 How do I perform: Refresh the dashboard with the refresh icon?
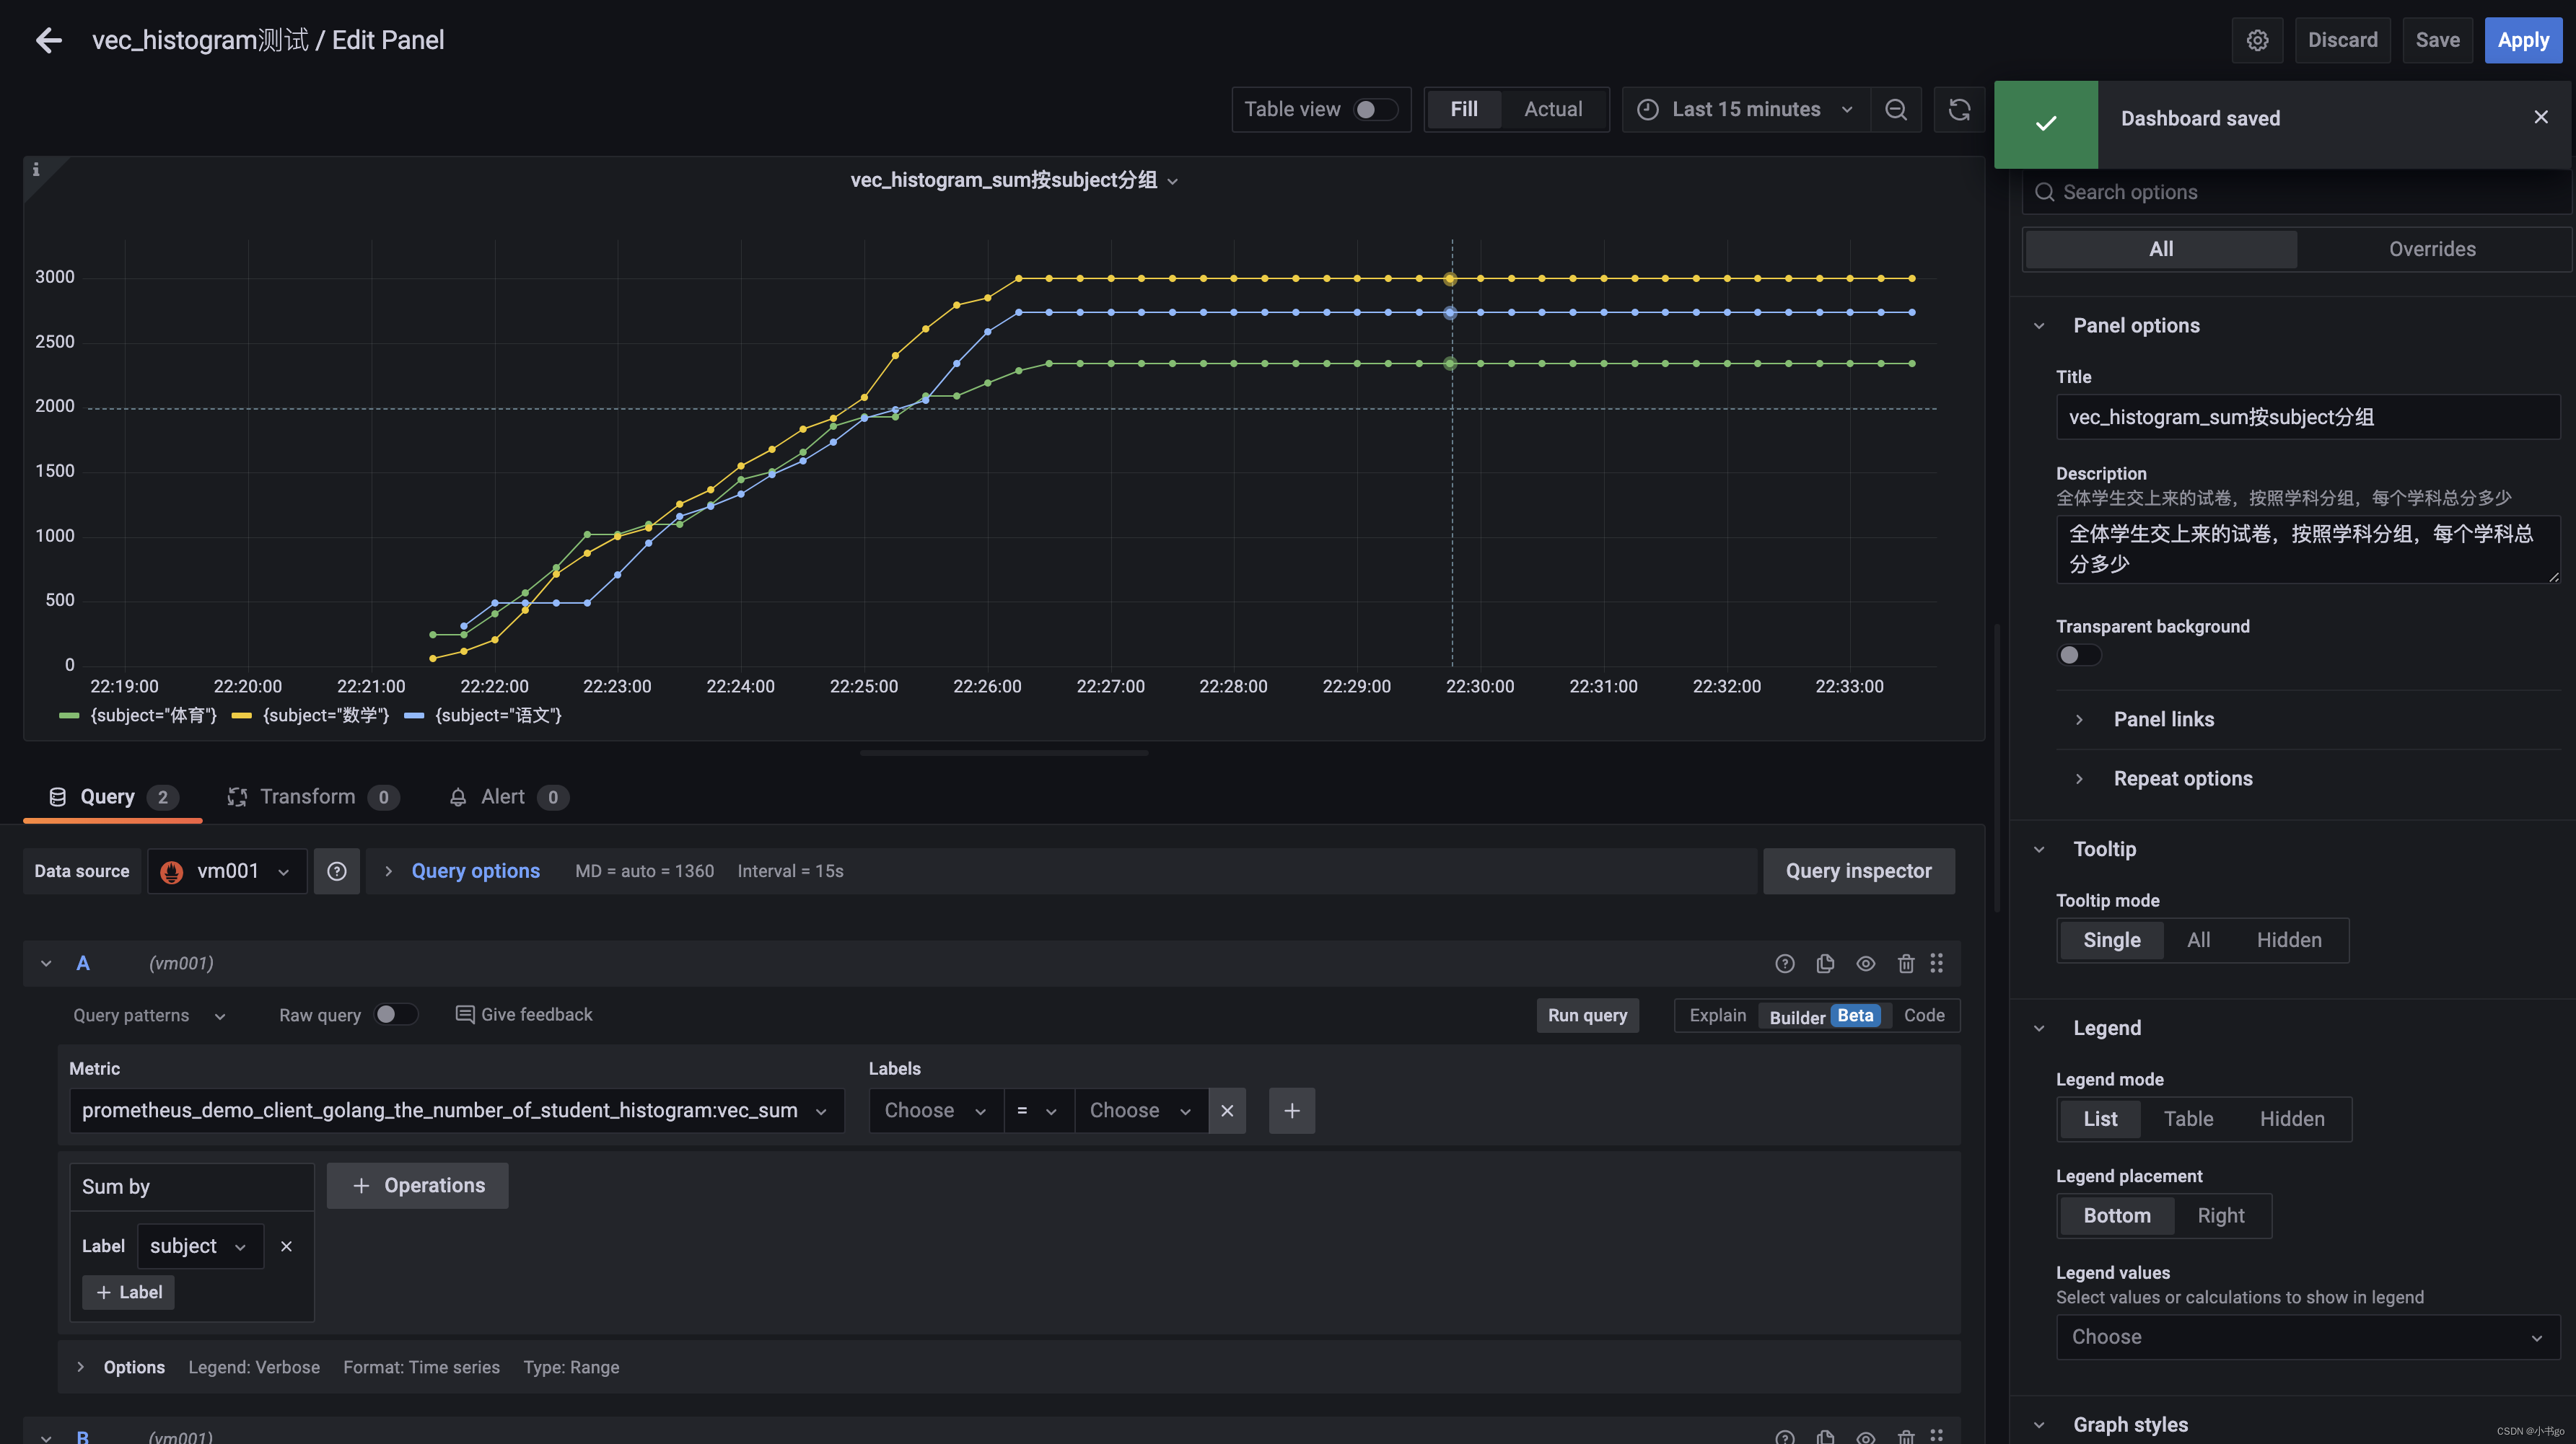point(1959,109)
